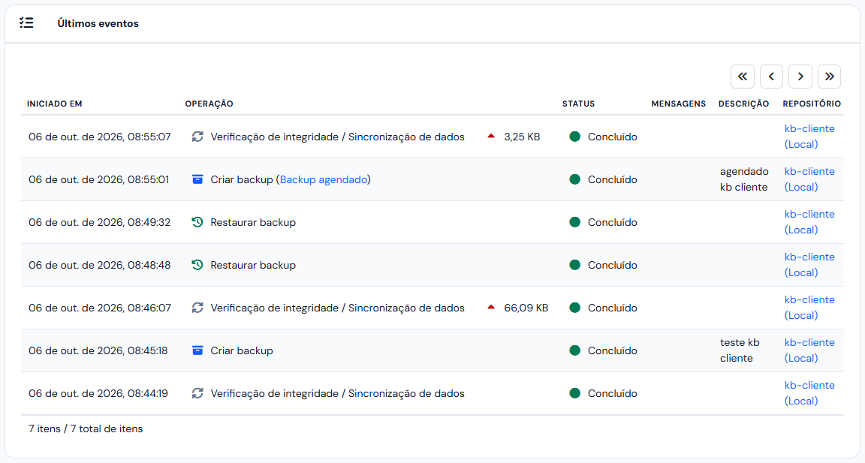The height and width of the screenshot is (463, 865).
Task: Click sync icon in 08:44:19 row
Action: 197,393
